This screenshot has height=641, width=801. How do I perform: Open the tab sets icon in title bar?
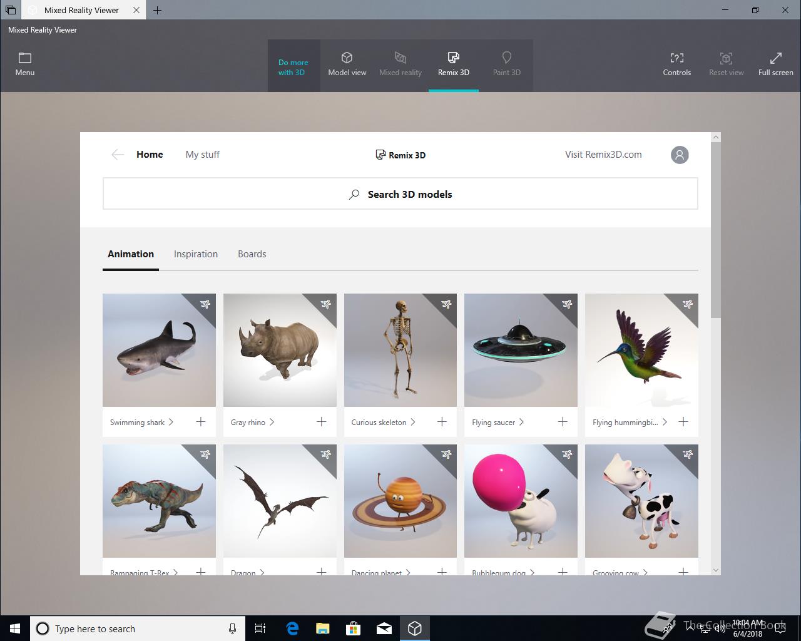pos(11,10)
